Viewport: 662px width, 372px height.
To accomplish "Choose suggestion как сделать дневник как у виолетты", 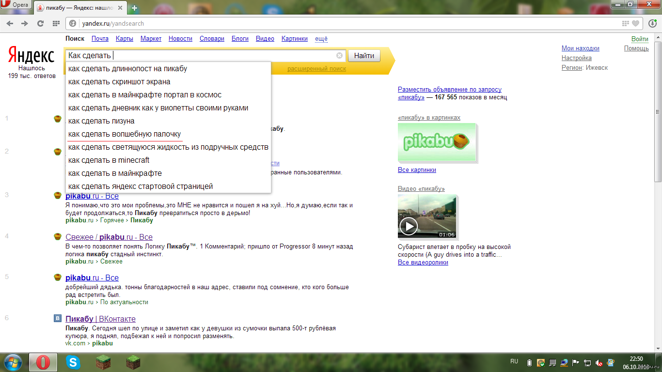I will coord(168,108).
